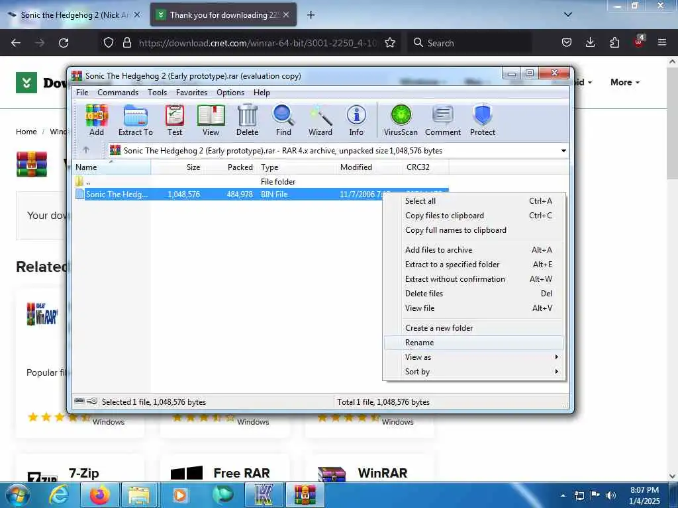Choose Select all in context menu
The width and height of the screenshot is (678, 508).
474,201
